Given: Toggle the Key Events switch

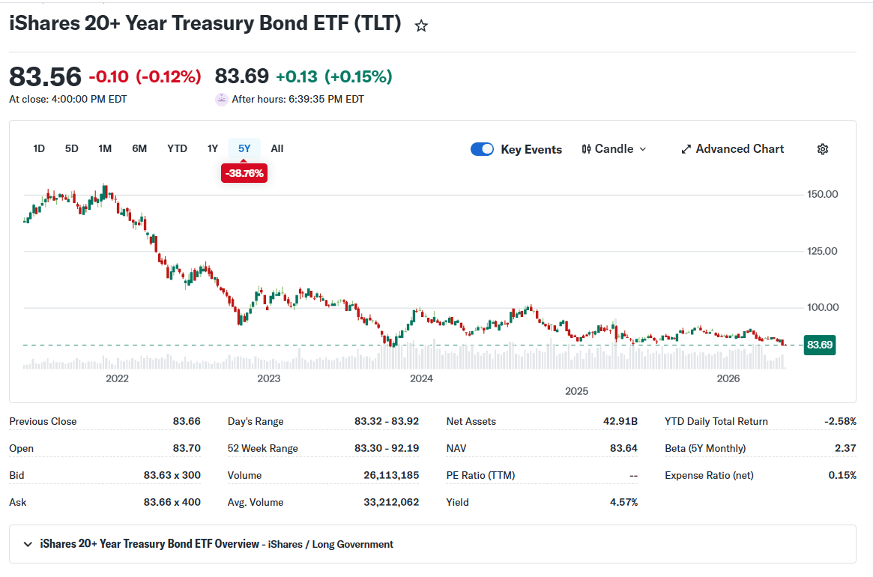Looking at the screenshot, I should tap(482, 149).
